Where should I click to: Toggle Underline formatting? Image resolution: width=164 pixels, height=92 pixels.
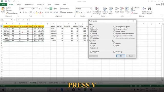point(26,13)
